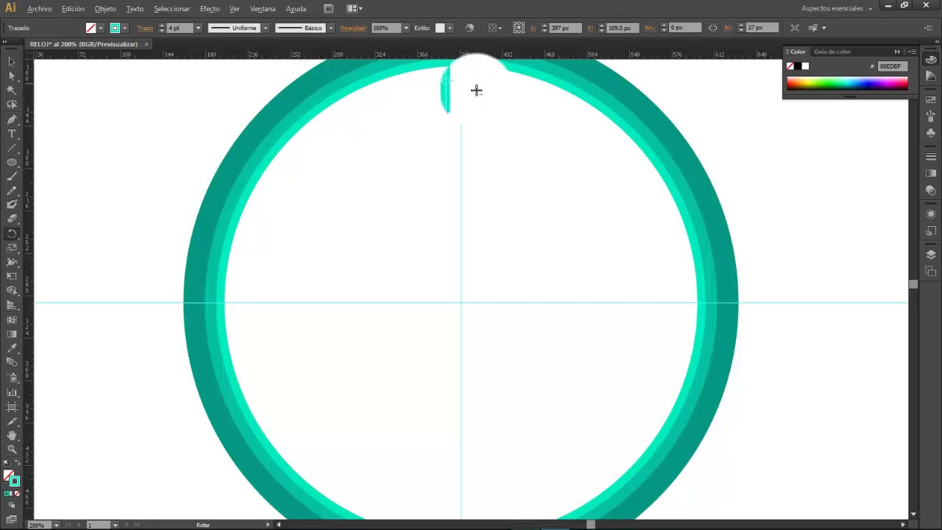Select the Column Graph tool
This screenshot has width=942, height=530.
tap(12, 392)
